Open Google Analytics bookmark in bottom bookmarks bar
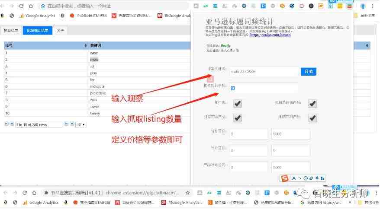 (41, 203)
